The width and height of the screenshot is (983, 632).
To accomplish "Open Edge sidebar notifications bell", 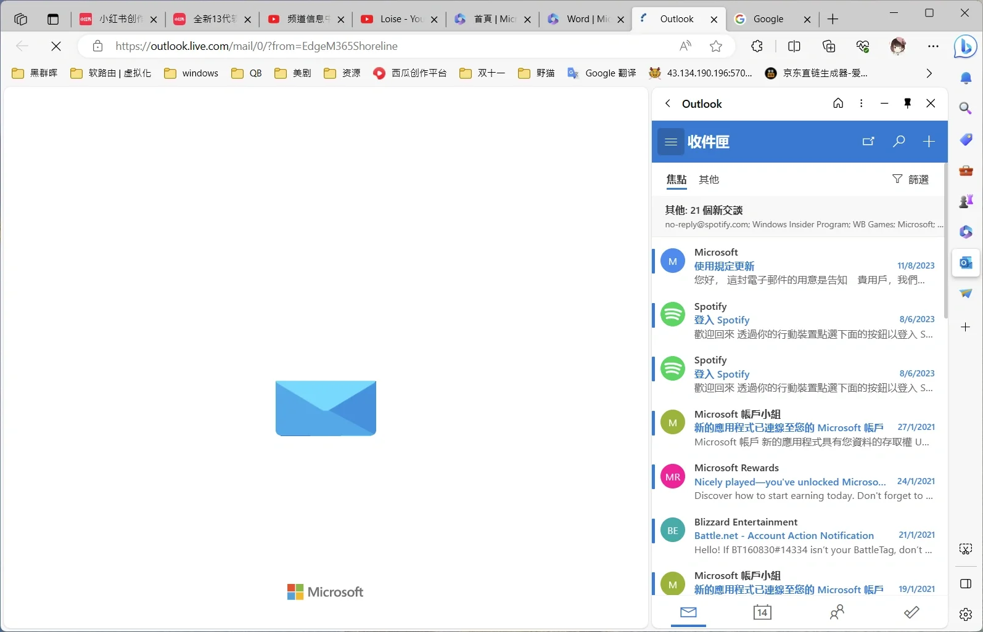I will 966,78.
